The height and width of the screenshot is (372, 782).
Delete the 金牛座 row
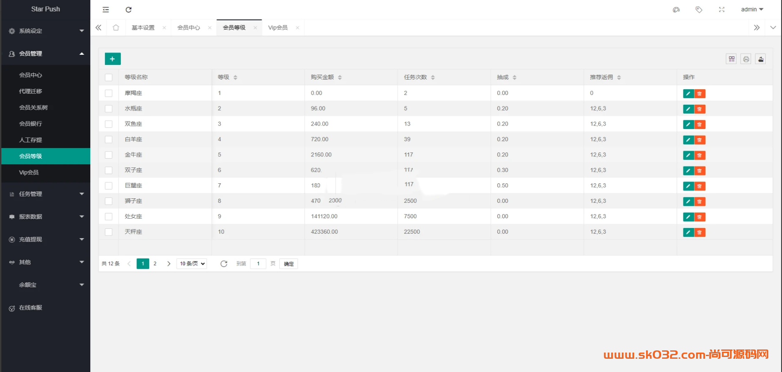(700, 156)
